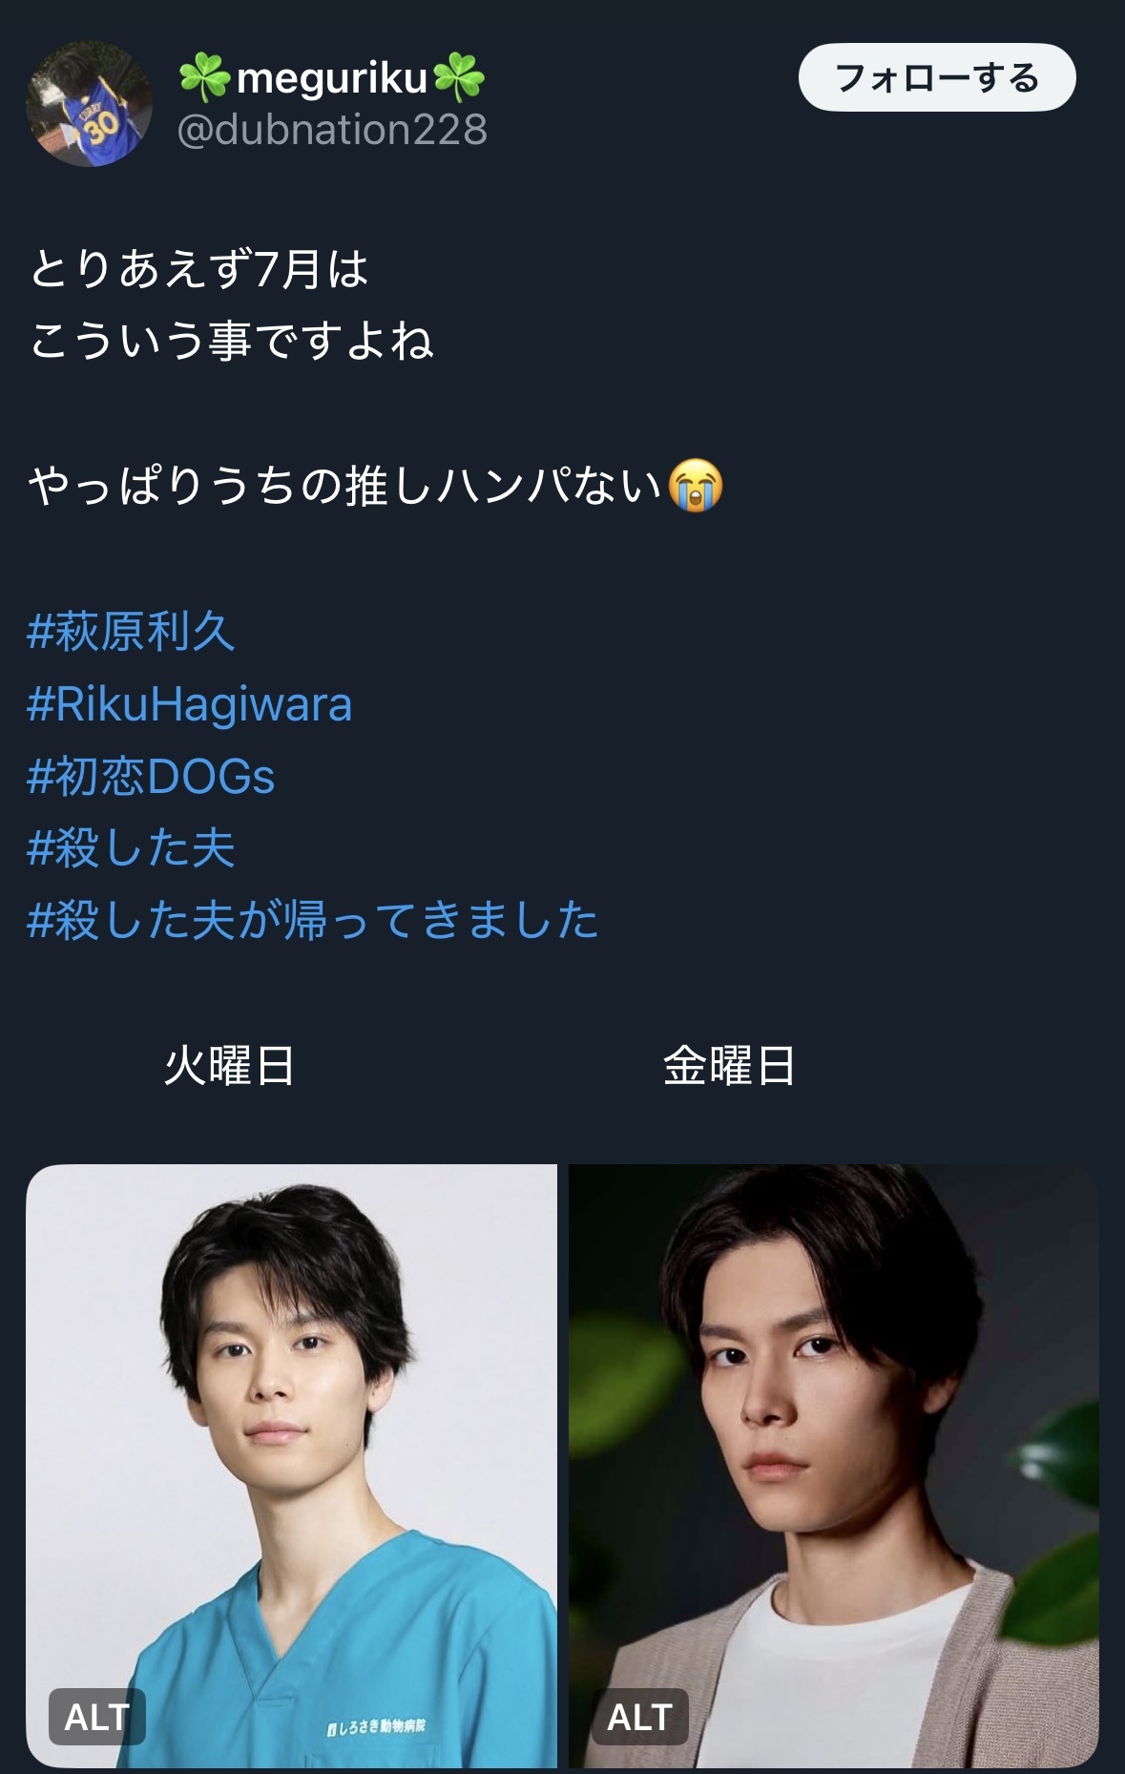Open the #殺した夫が帰ってきました hashtag
Image resolution: width=1125 pixels, height=1774 pixels.
(313, 920)
